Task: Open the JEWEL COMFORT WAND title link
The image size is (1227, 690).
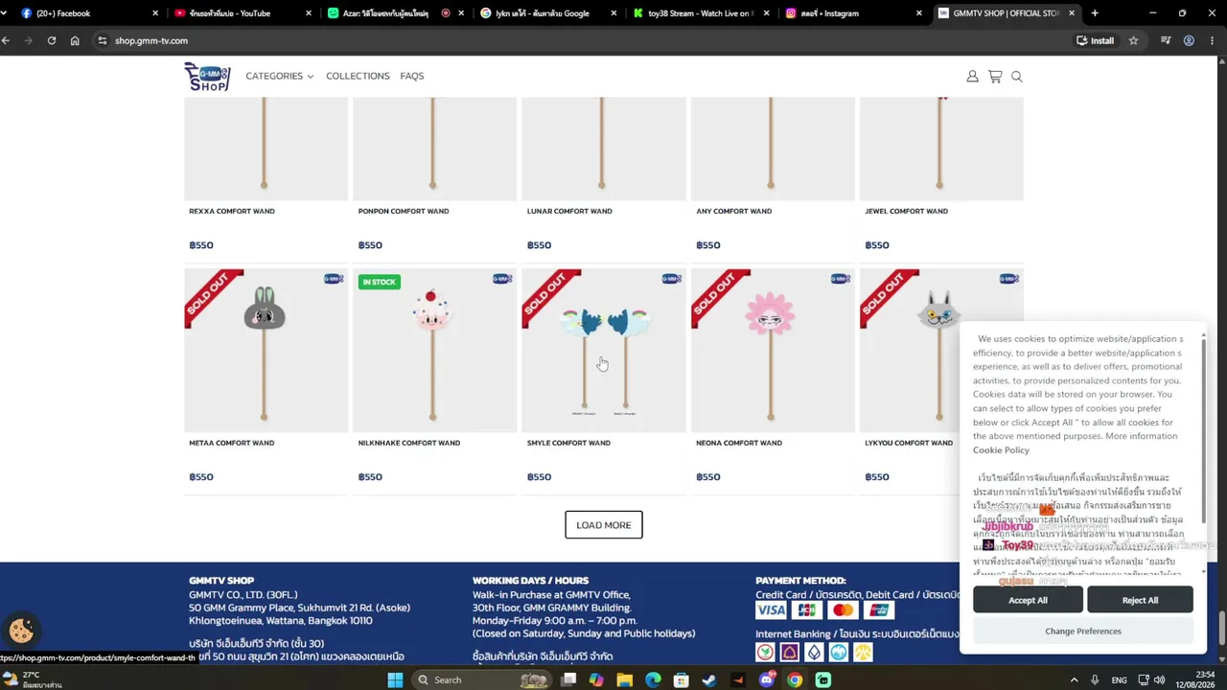Action: [x=906, y=211]
